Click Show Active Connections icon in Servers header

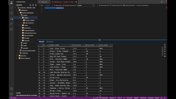click(x=36, y=5)
